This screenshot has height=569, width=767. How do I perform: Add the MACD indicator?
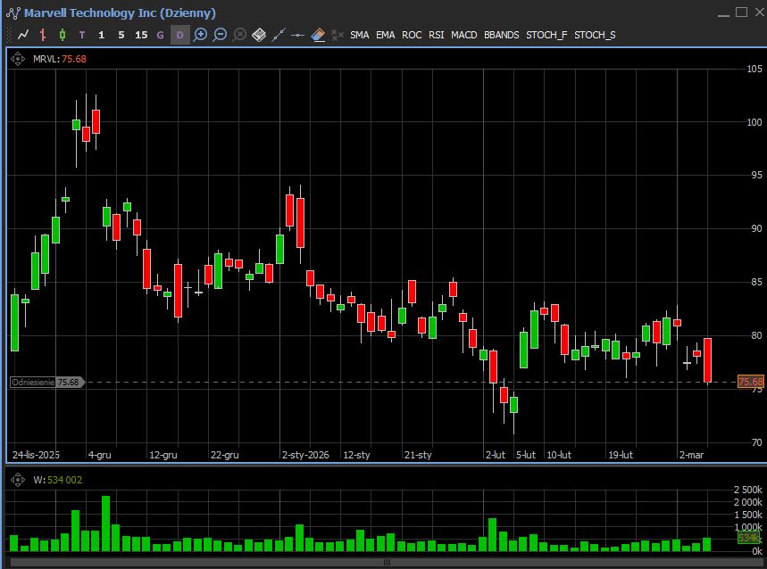(x=463, y=35)
